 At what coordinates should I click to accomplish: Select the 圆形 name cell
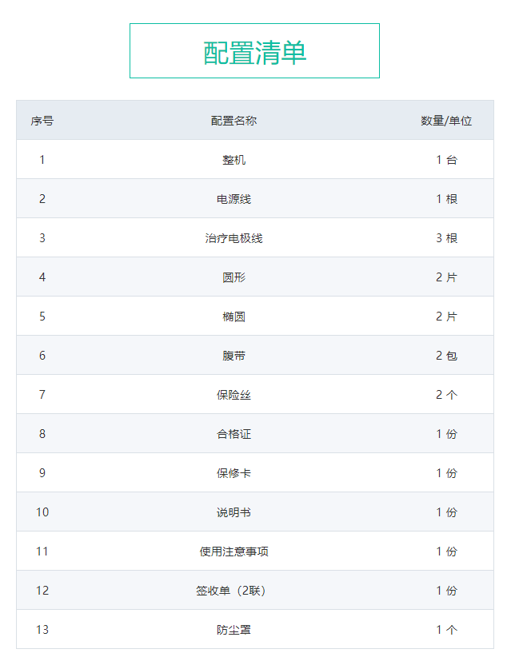(x=234, y=277)
